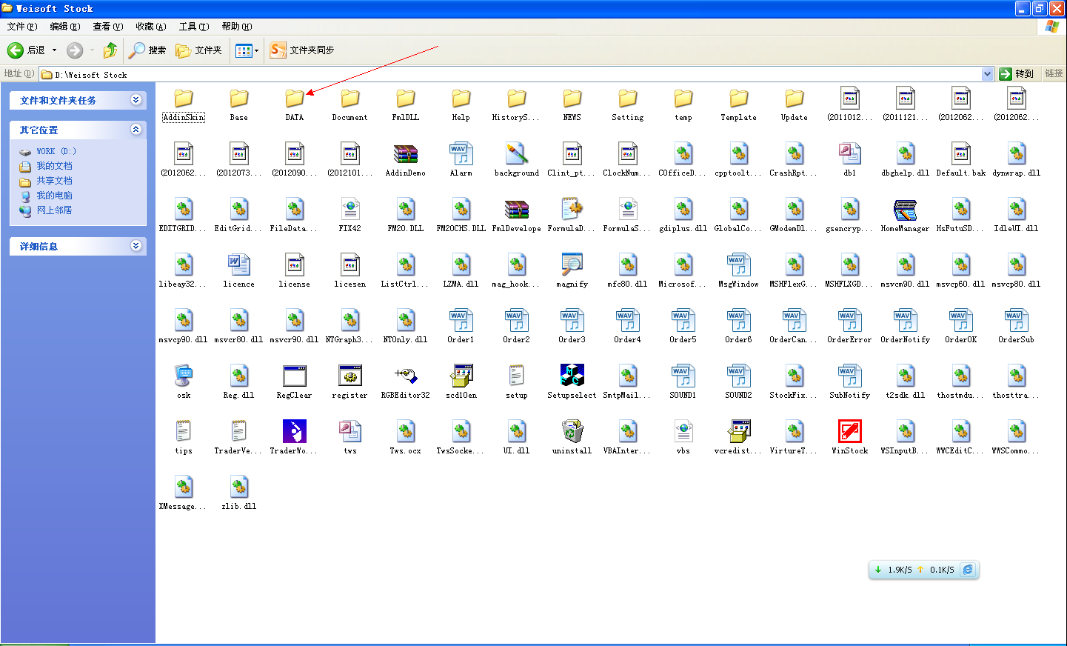Expand the 文件和文件夹任务 panel

tap(136, 100)
